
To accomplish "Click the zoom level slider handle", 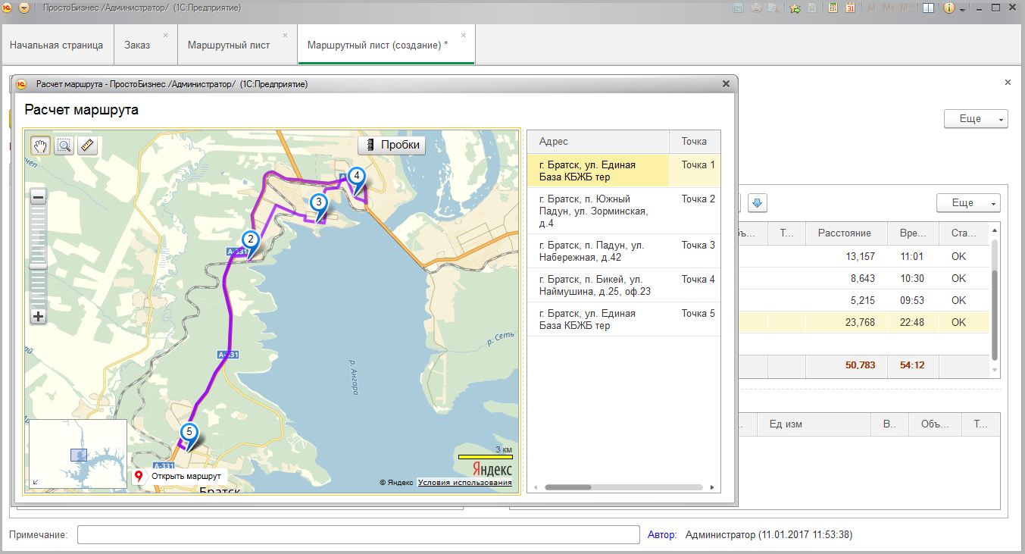I will [x=39, y=266].
